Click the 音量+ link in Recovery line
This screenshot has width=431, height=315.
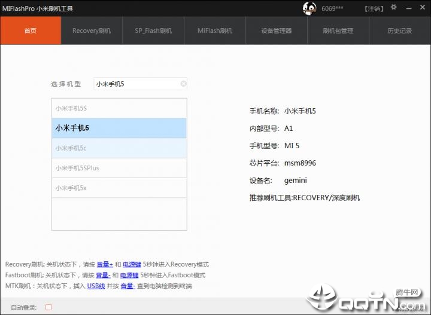point(105,264)
